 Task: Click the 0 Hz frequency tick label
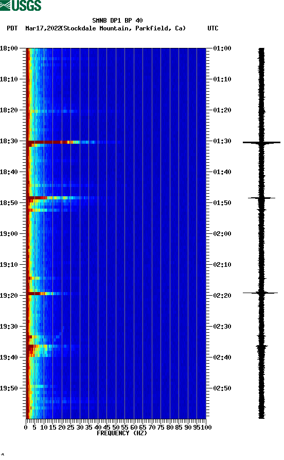click(x=26, y=428)
